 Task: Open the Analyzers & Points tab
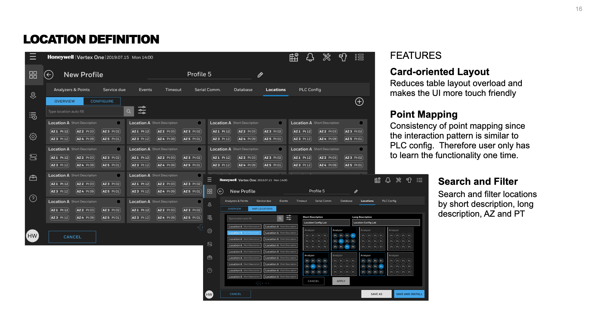pos(71,90)
